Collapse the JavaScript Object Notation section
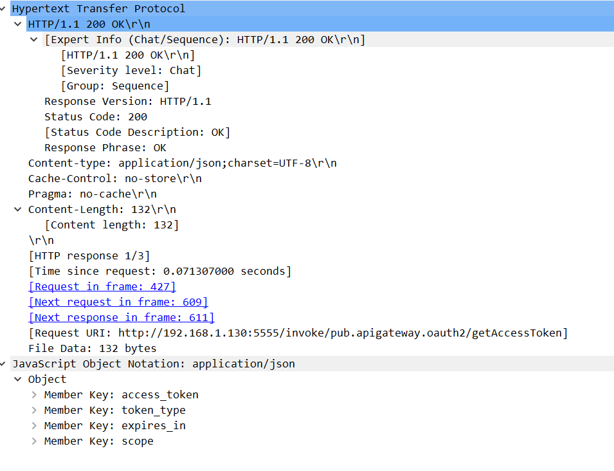614x471 pixels. point(5,364)
